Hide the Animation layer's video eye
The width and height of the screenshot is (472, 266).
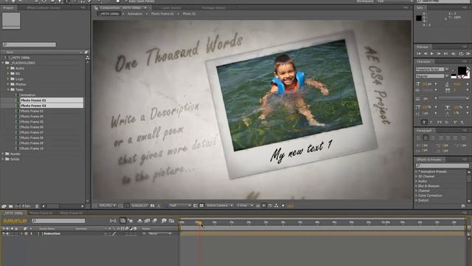(4, 233)
